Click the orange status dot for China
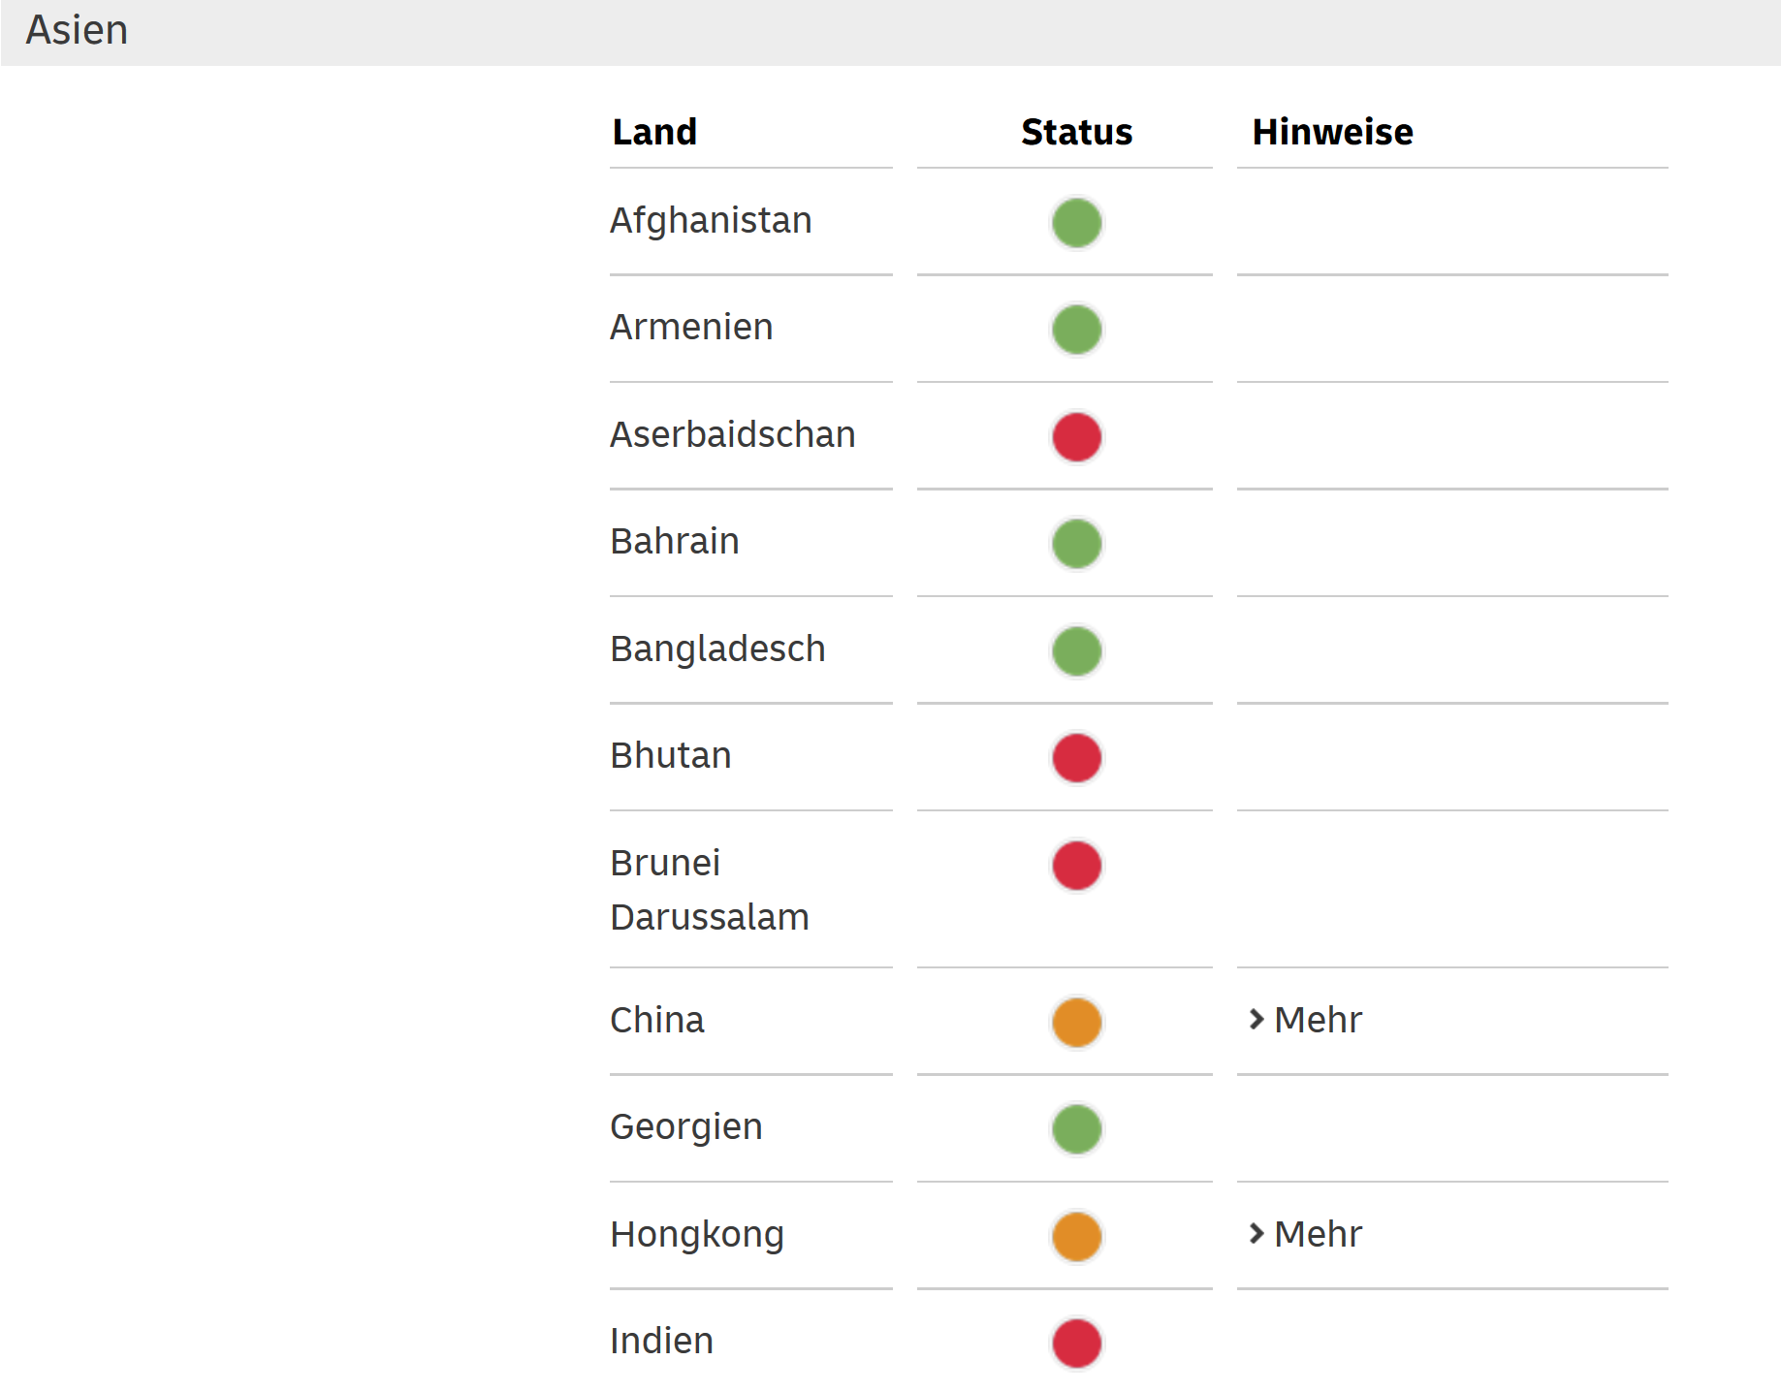 click(1076, 1023)
